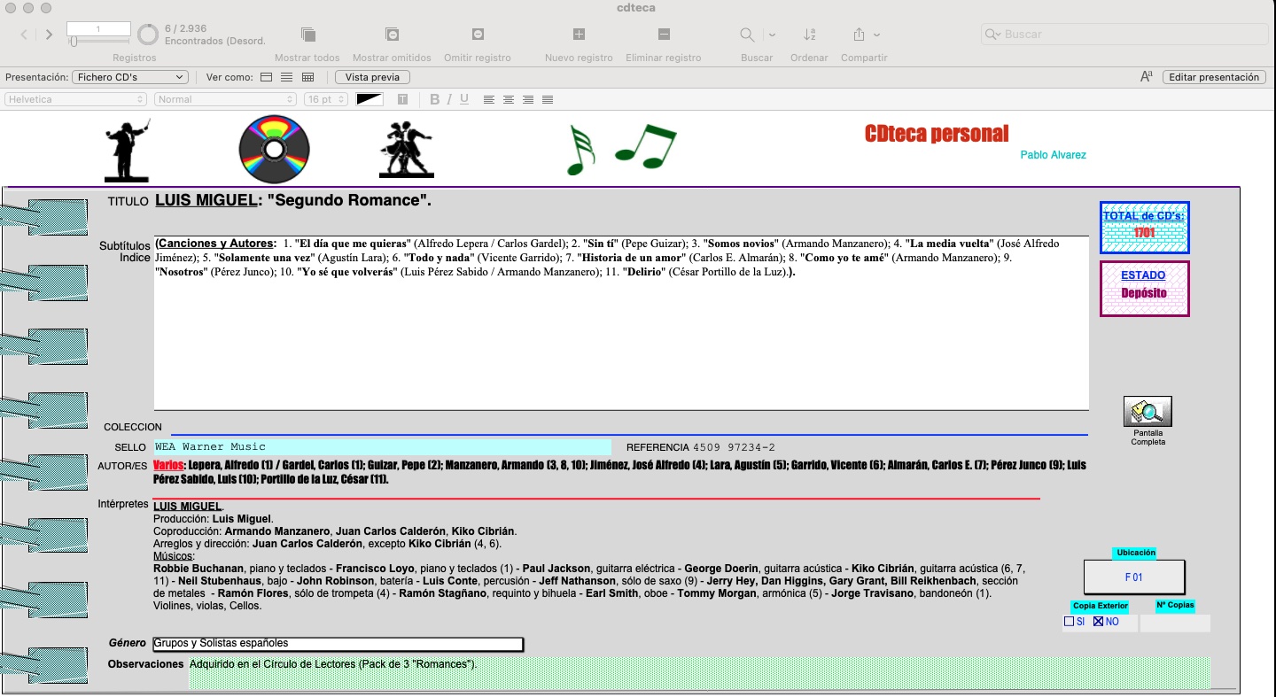Switch to table view icon
This screenshot has height=697, width=1276.
pyautogui.click(x=307, y=77)
